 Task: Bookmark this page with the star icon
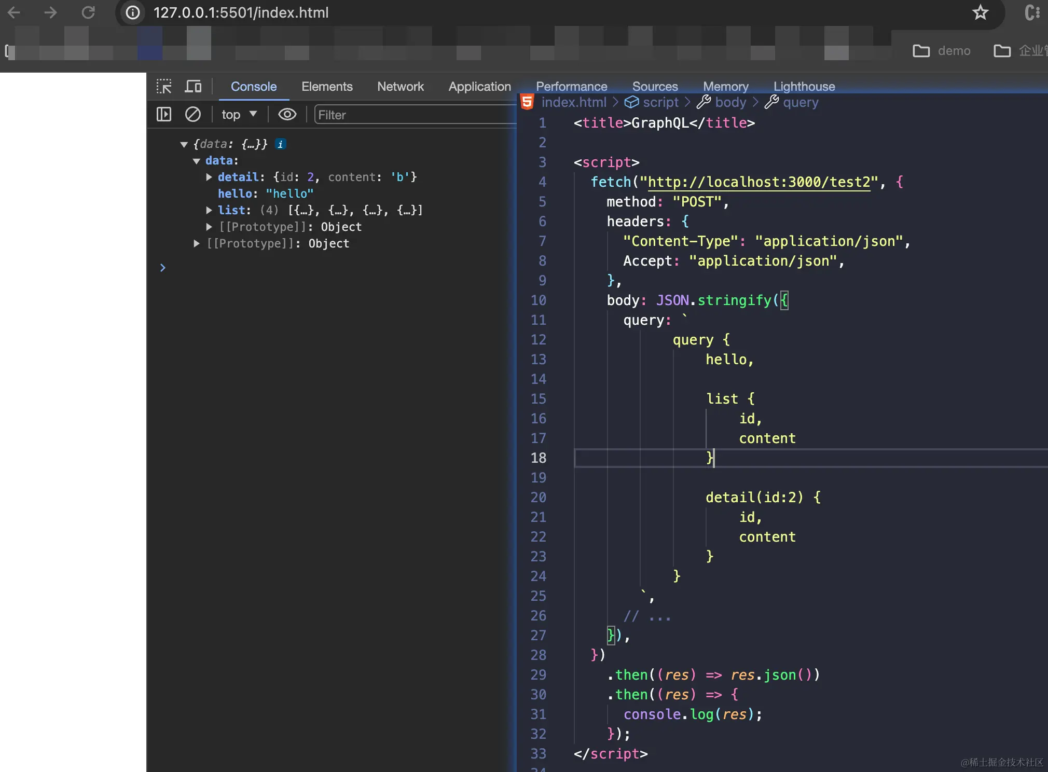pos(980,12)
